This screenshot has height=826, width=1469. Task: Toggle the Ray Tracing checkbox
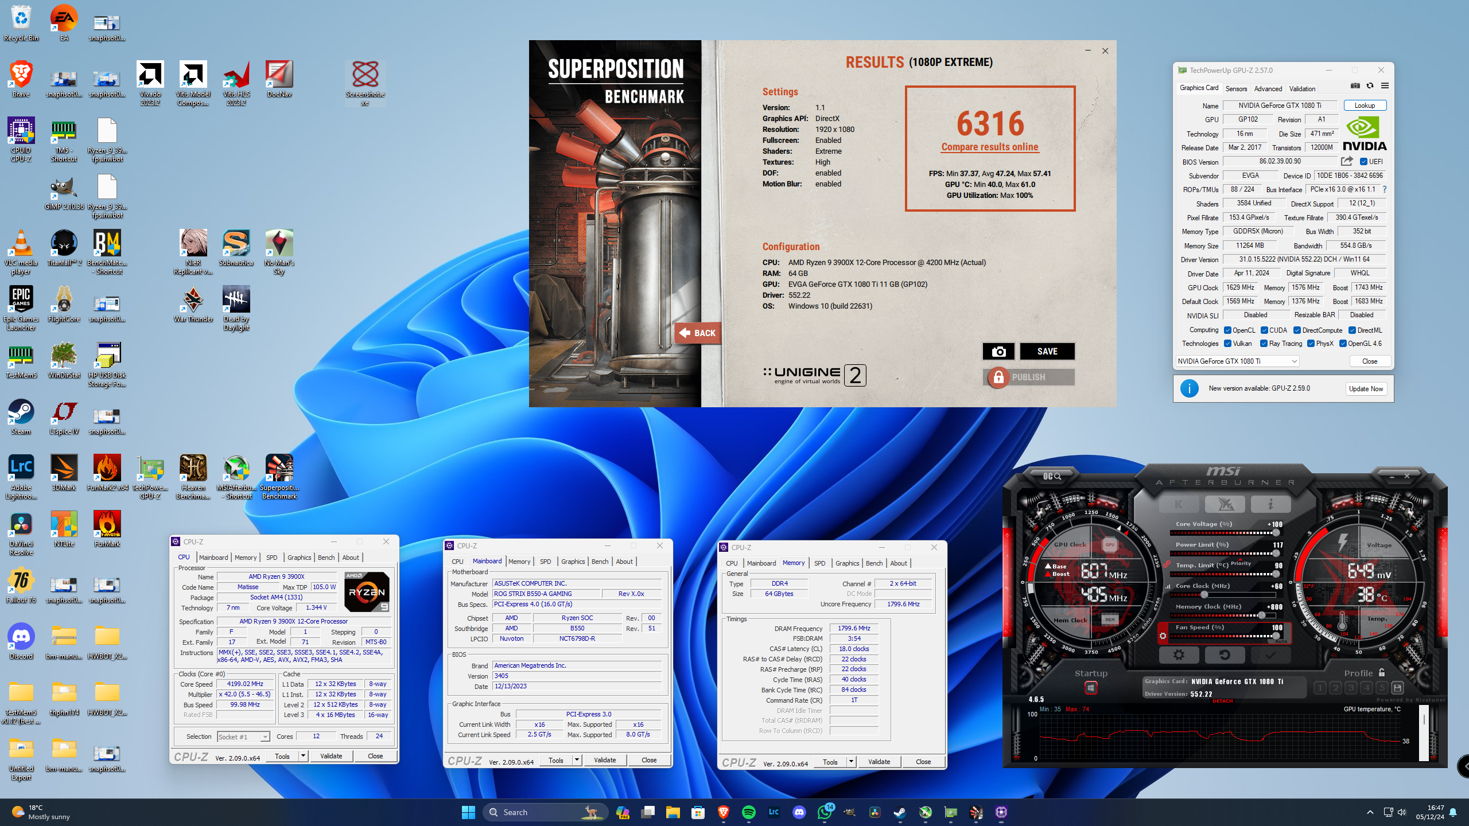1264,344
